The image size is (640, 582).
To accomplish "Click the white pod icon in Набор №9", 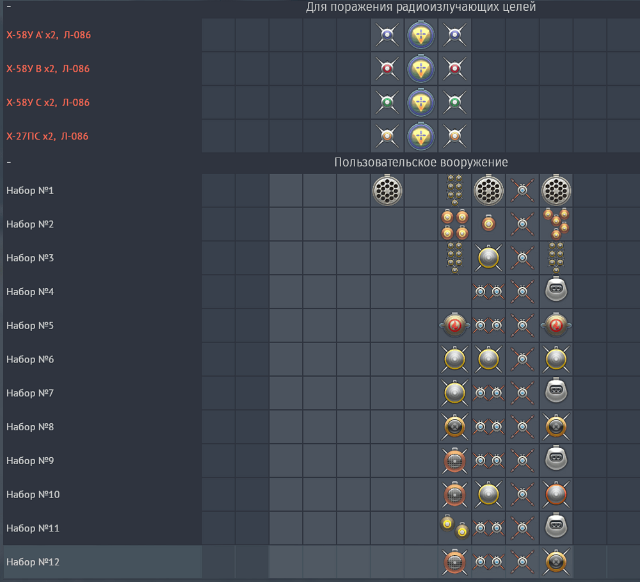I will [x=556, y=458].
